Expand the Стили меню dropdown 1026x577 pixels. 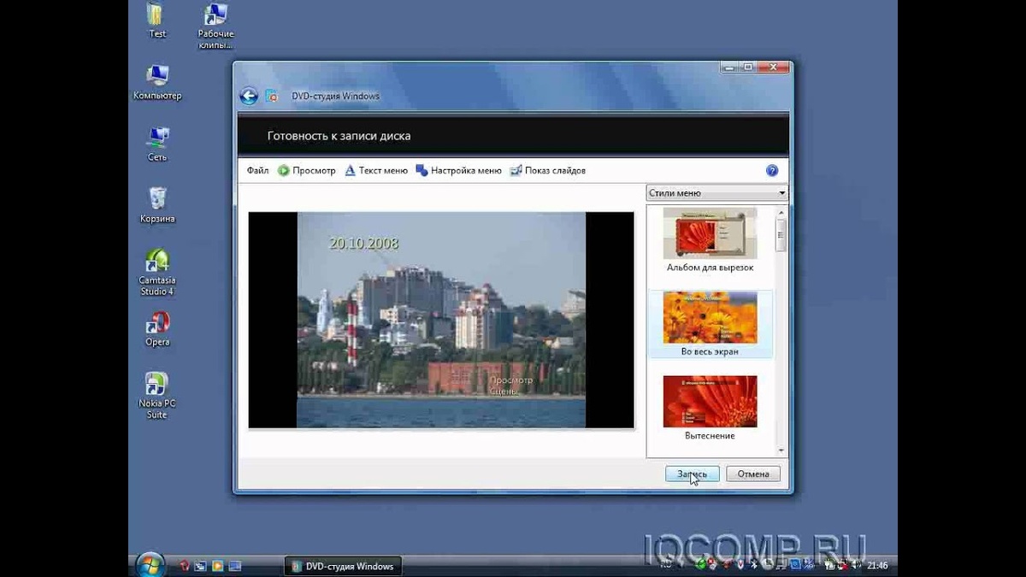(716, 193)
